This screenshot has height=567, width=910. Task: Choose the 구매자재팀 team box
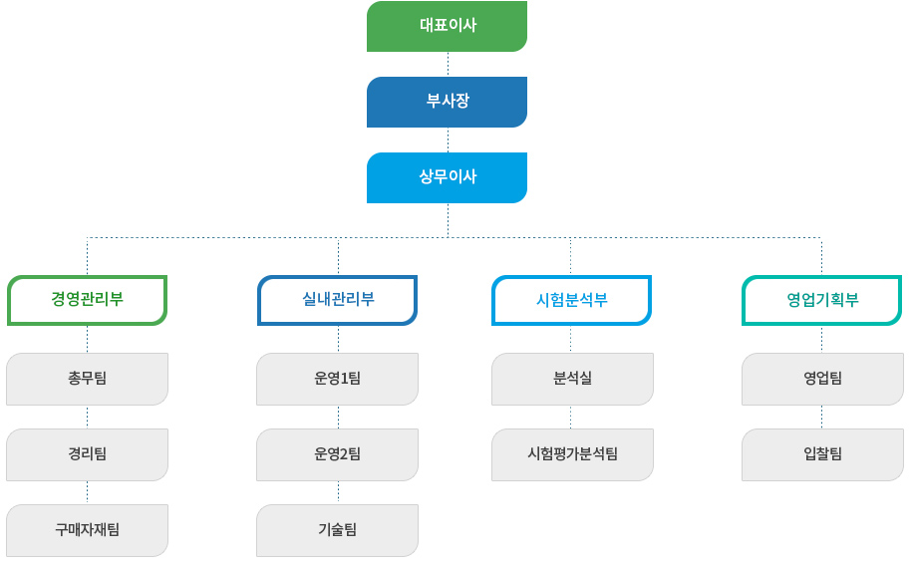coord(87,530)
